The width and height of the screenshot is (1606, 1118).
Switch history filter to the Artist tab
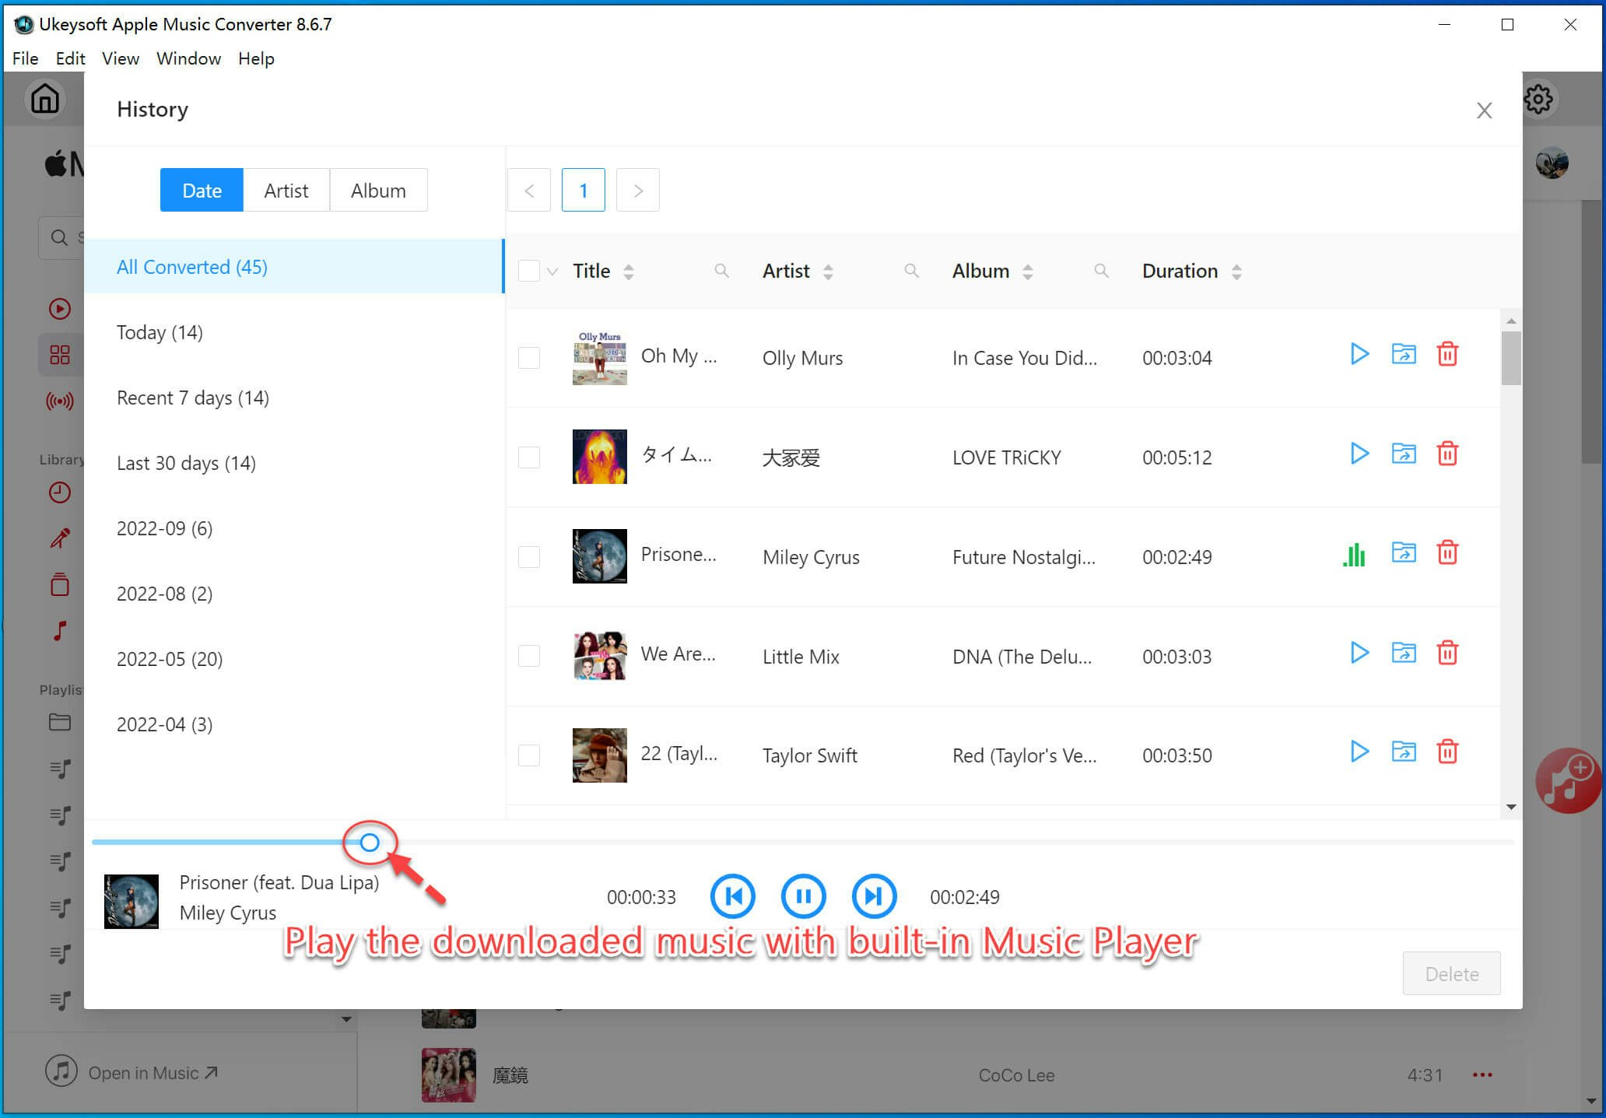[x=286, y=190]
